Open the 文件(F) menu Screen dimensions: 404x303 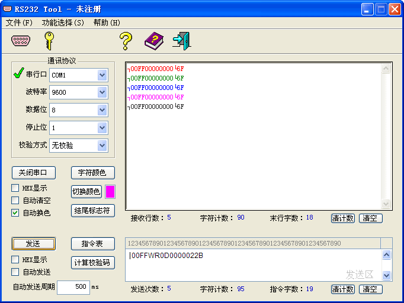pyautogui.click(x=19, y=23)
